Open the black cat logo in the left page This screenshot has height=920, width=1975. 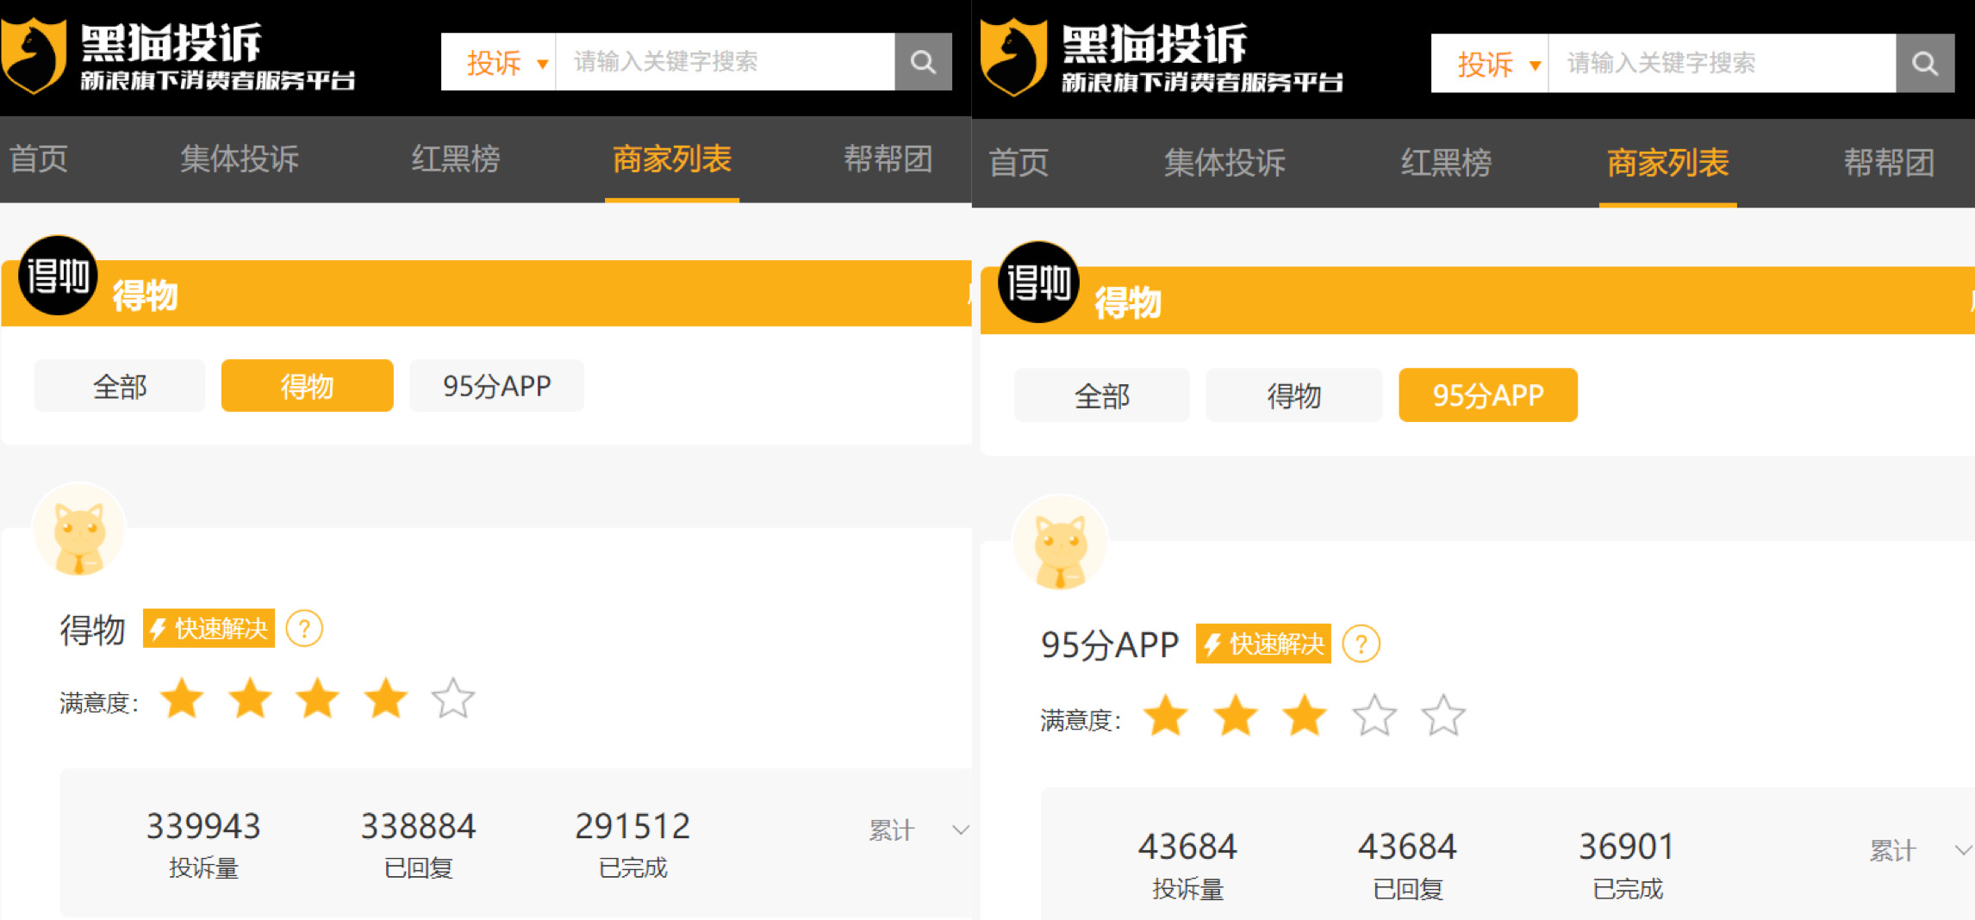pos(34,57)
